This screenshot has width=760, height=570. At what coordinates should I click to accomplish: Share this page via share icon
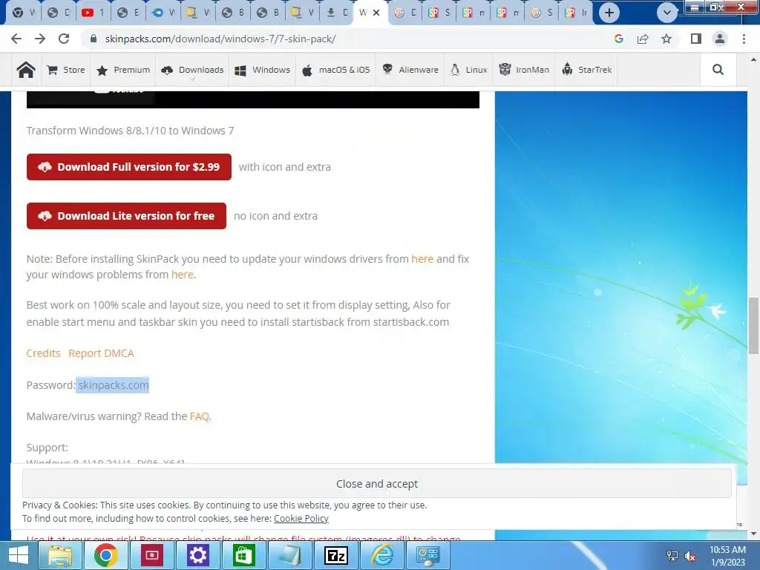coord(643,39)
